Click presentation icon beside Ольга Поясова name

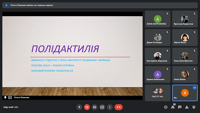coord(10,97)
